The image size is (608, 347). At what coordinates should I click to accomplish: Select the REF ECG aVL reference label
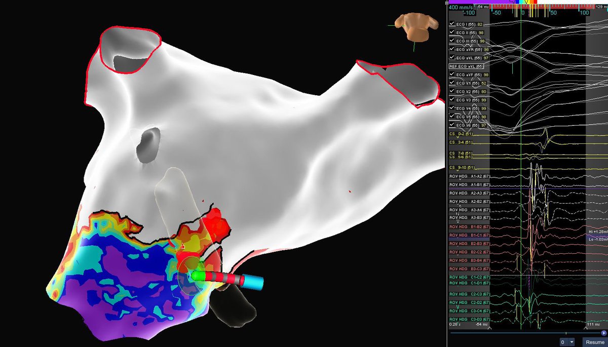pos(466,66)
